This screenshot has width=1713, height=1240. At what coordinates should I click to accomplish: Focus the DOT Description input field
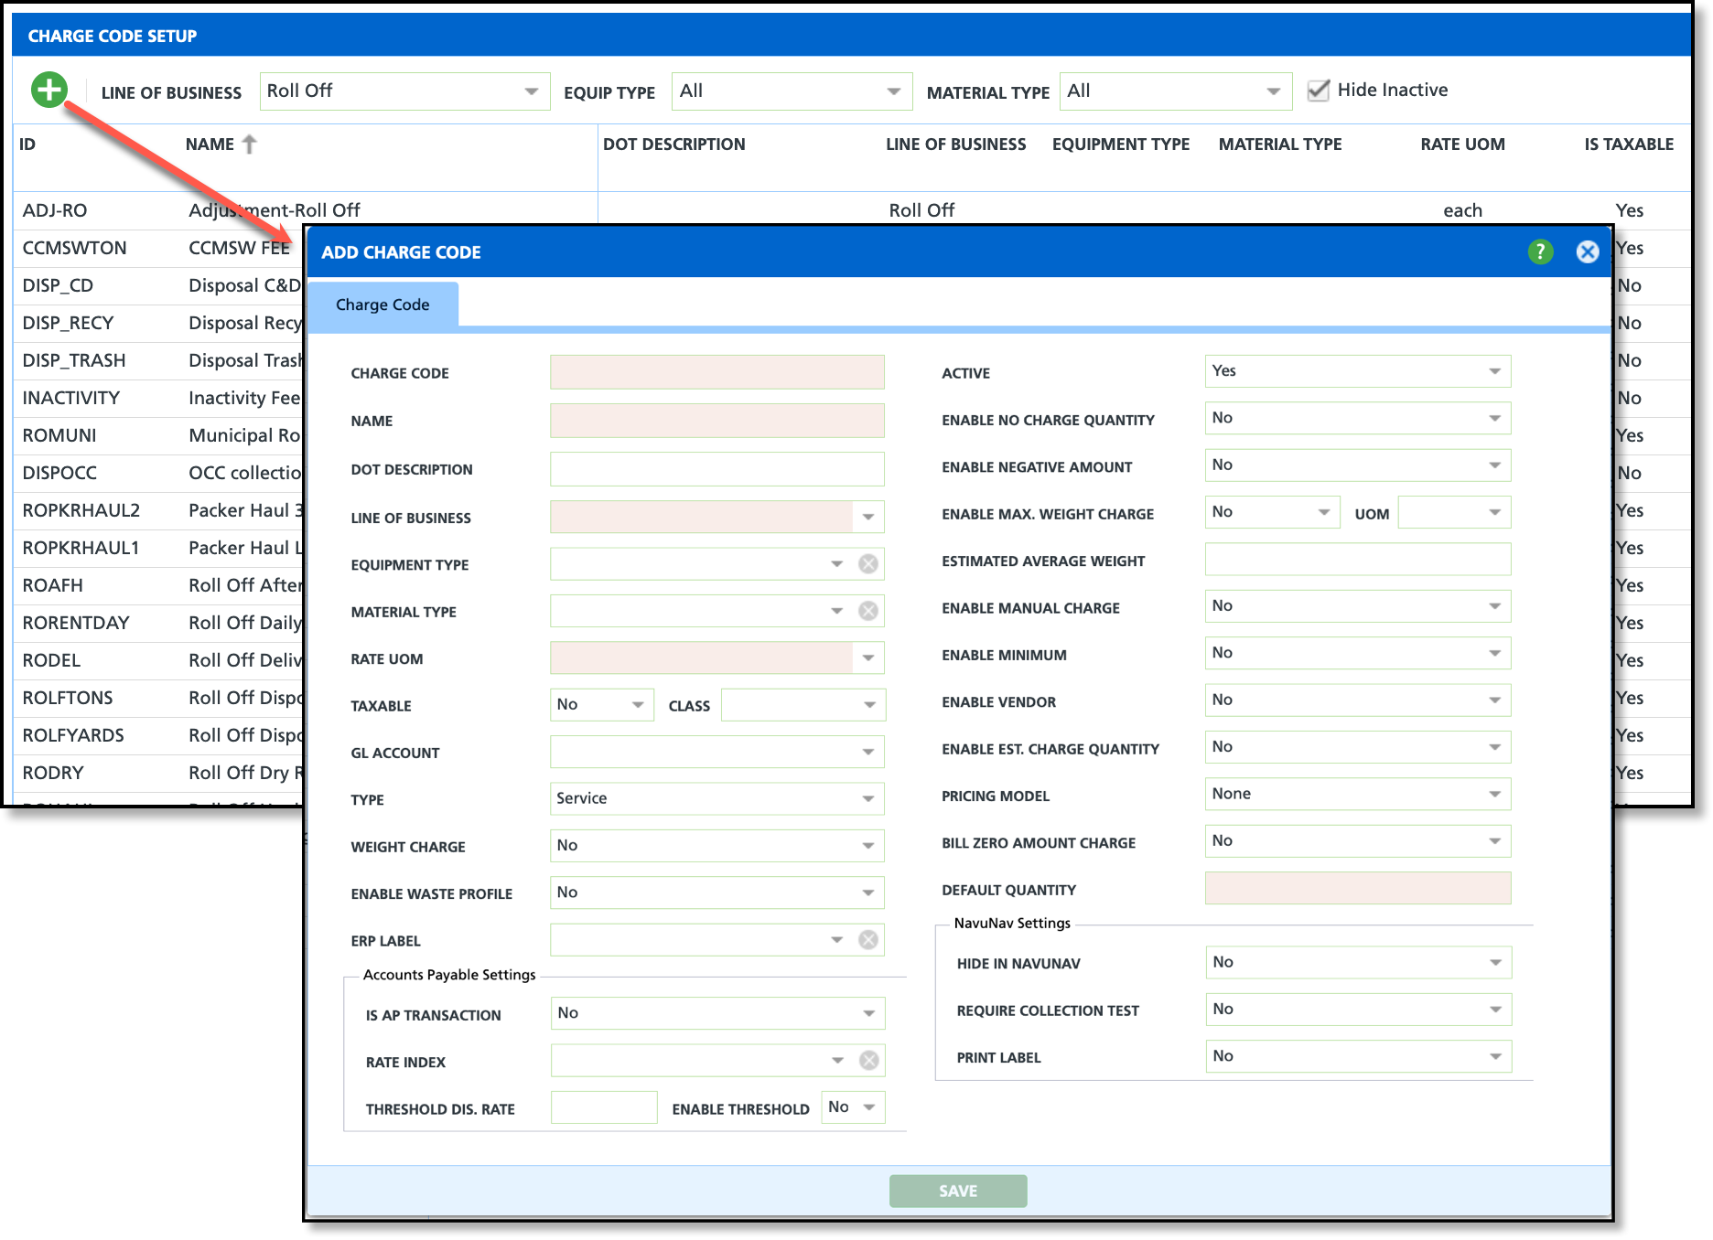pyautogui.click(x=717, y=468)
